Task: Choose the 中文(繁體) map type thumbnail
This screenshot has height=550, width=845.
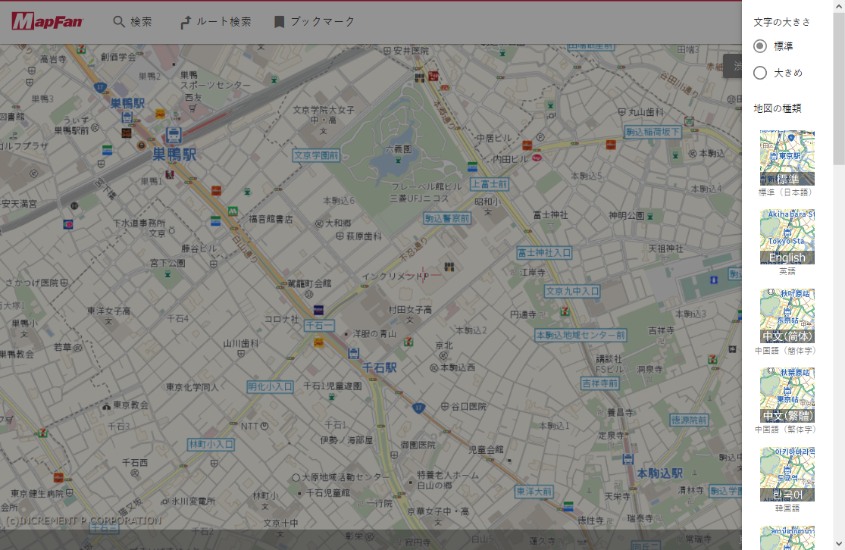Action: click(787, 395)
